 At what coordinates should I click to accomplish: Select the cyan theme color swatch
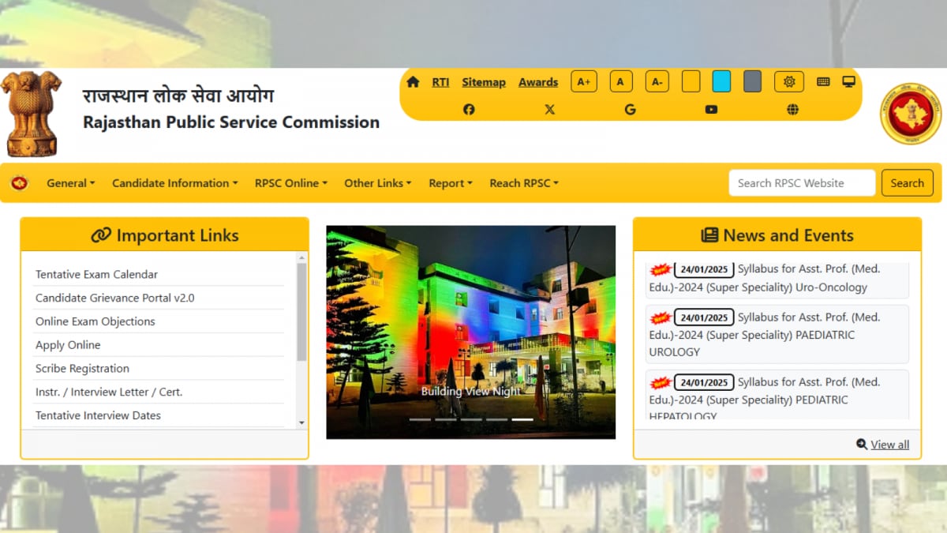tap(721, 81)
